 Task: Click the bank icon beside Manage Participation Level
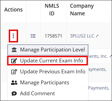point(14,50)
